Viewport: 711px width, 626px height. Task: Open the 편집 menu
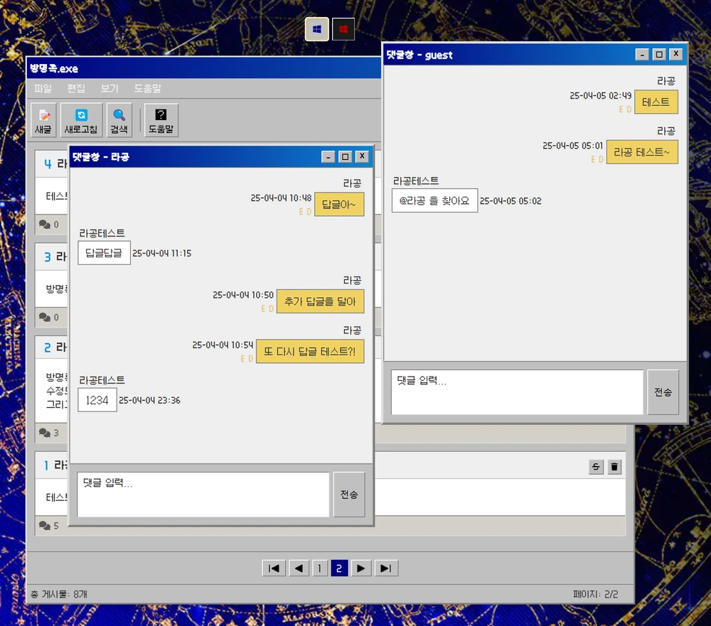76,89
